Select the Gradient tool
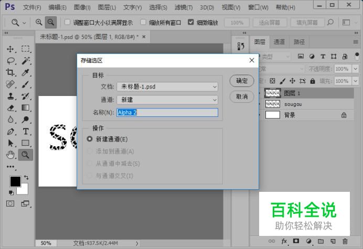The image size is (363, 249). click(x=26, y=108)
